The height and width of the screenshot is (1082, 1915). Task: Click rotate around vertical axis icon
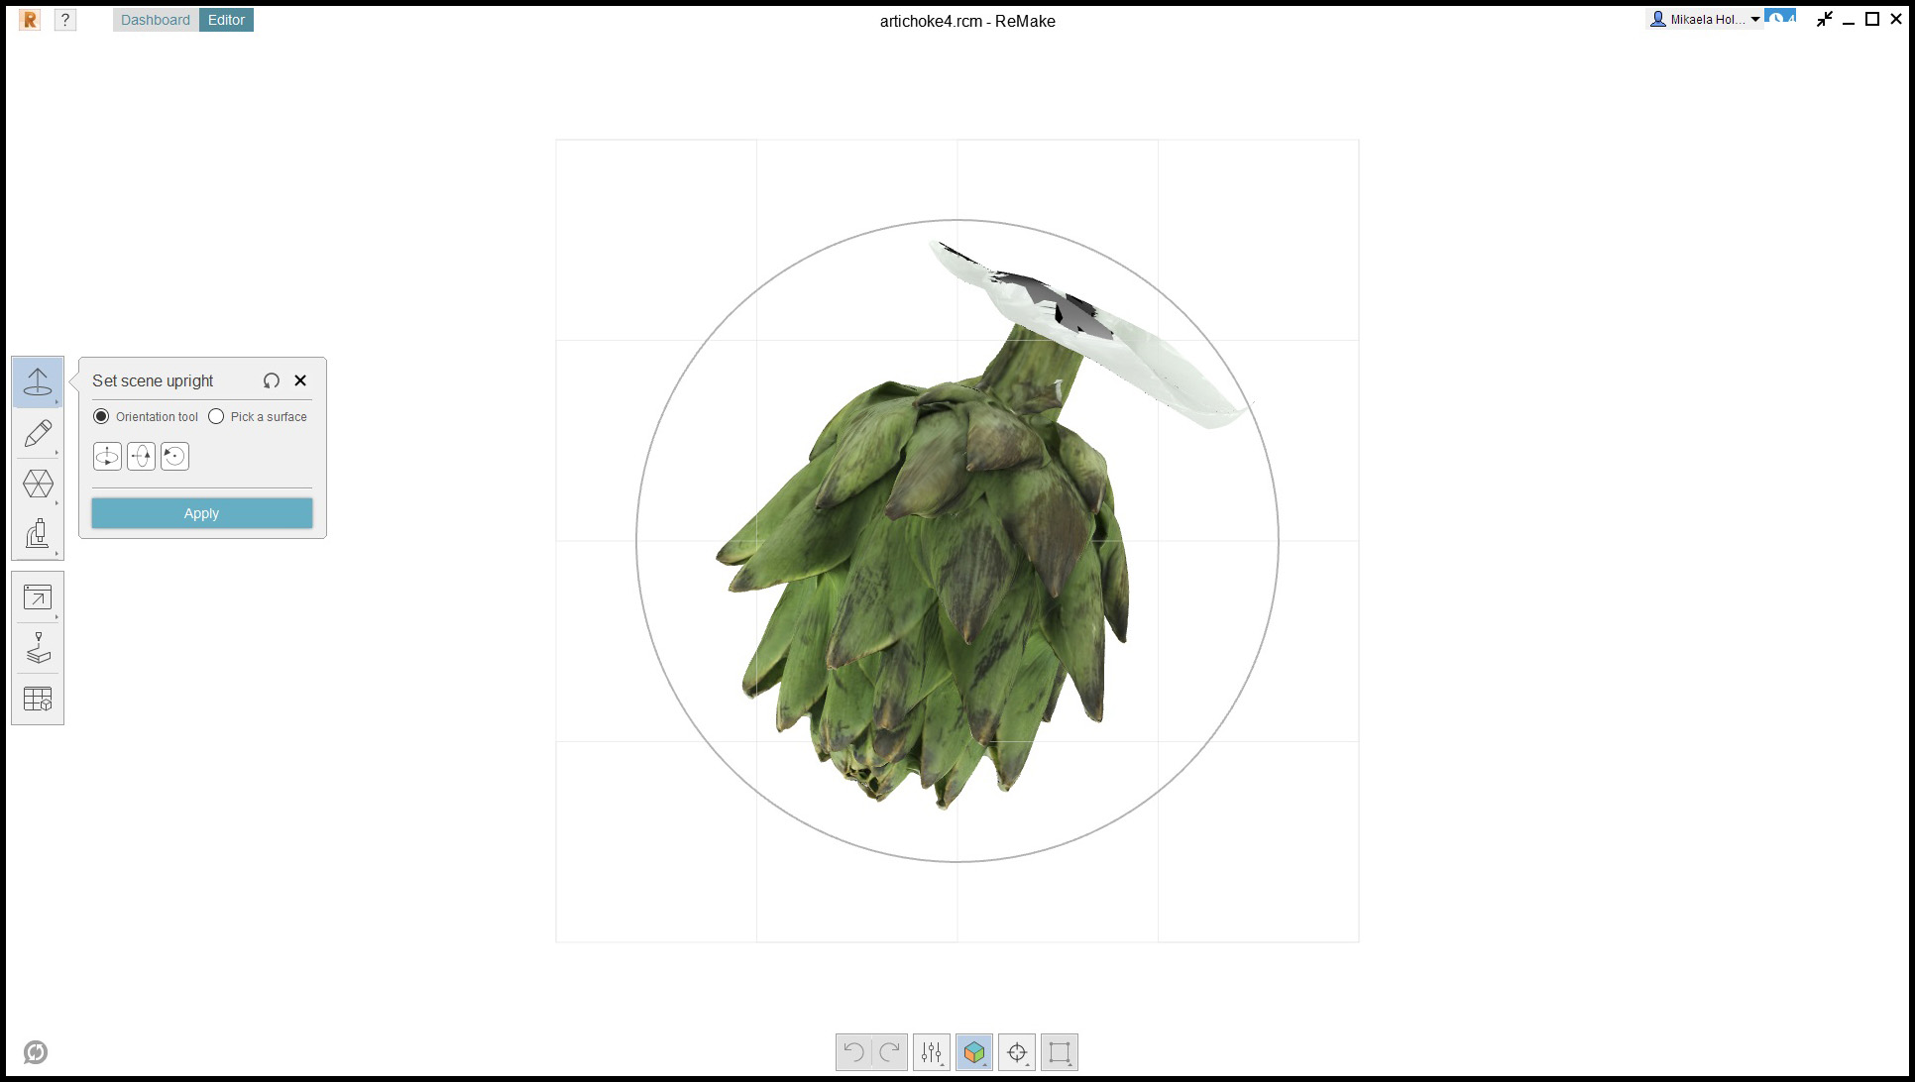click(x=107, y=457)
